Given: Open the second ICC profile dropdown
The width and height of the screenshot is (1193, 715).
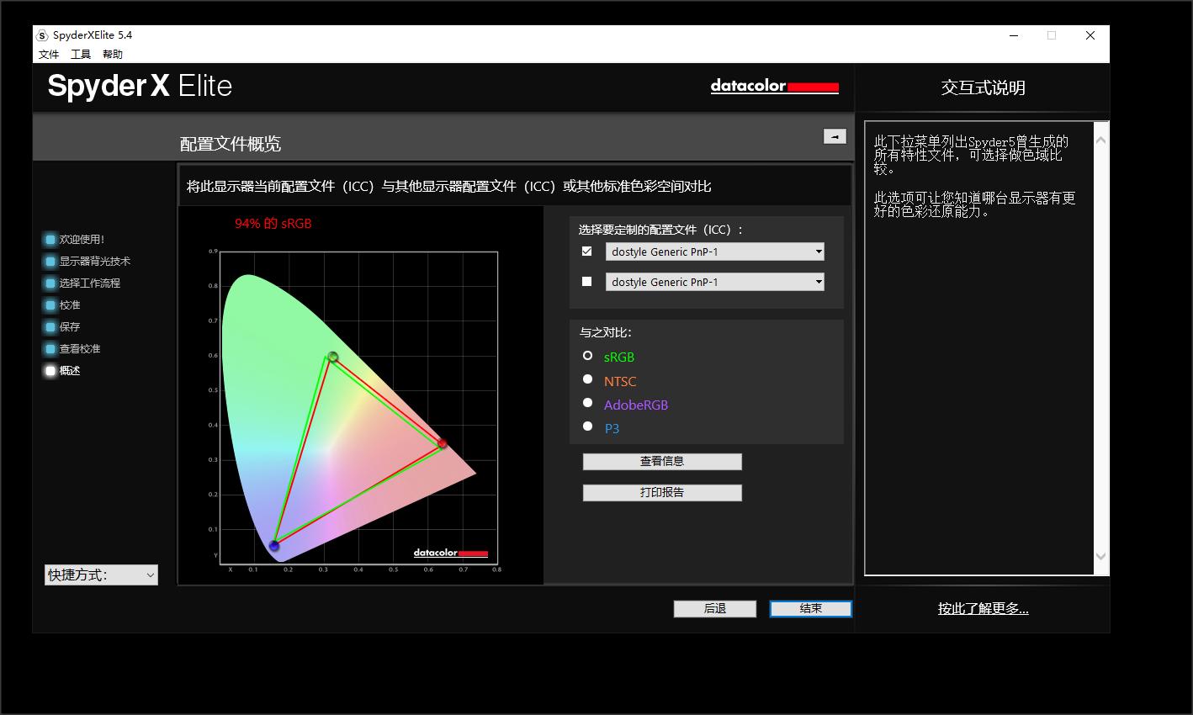Looking at the screenshot, I should [x=715, y=282].
